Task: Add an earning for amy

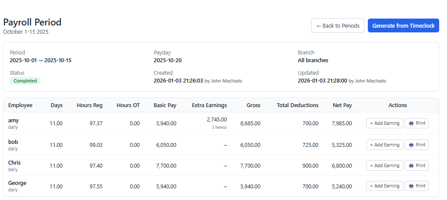Action: [384, 124]
